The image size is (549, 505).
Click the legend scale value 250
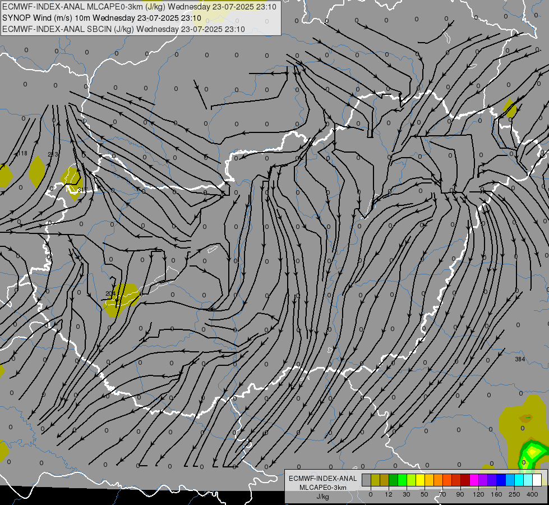[514, 494]
